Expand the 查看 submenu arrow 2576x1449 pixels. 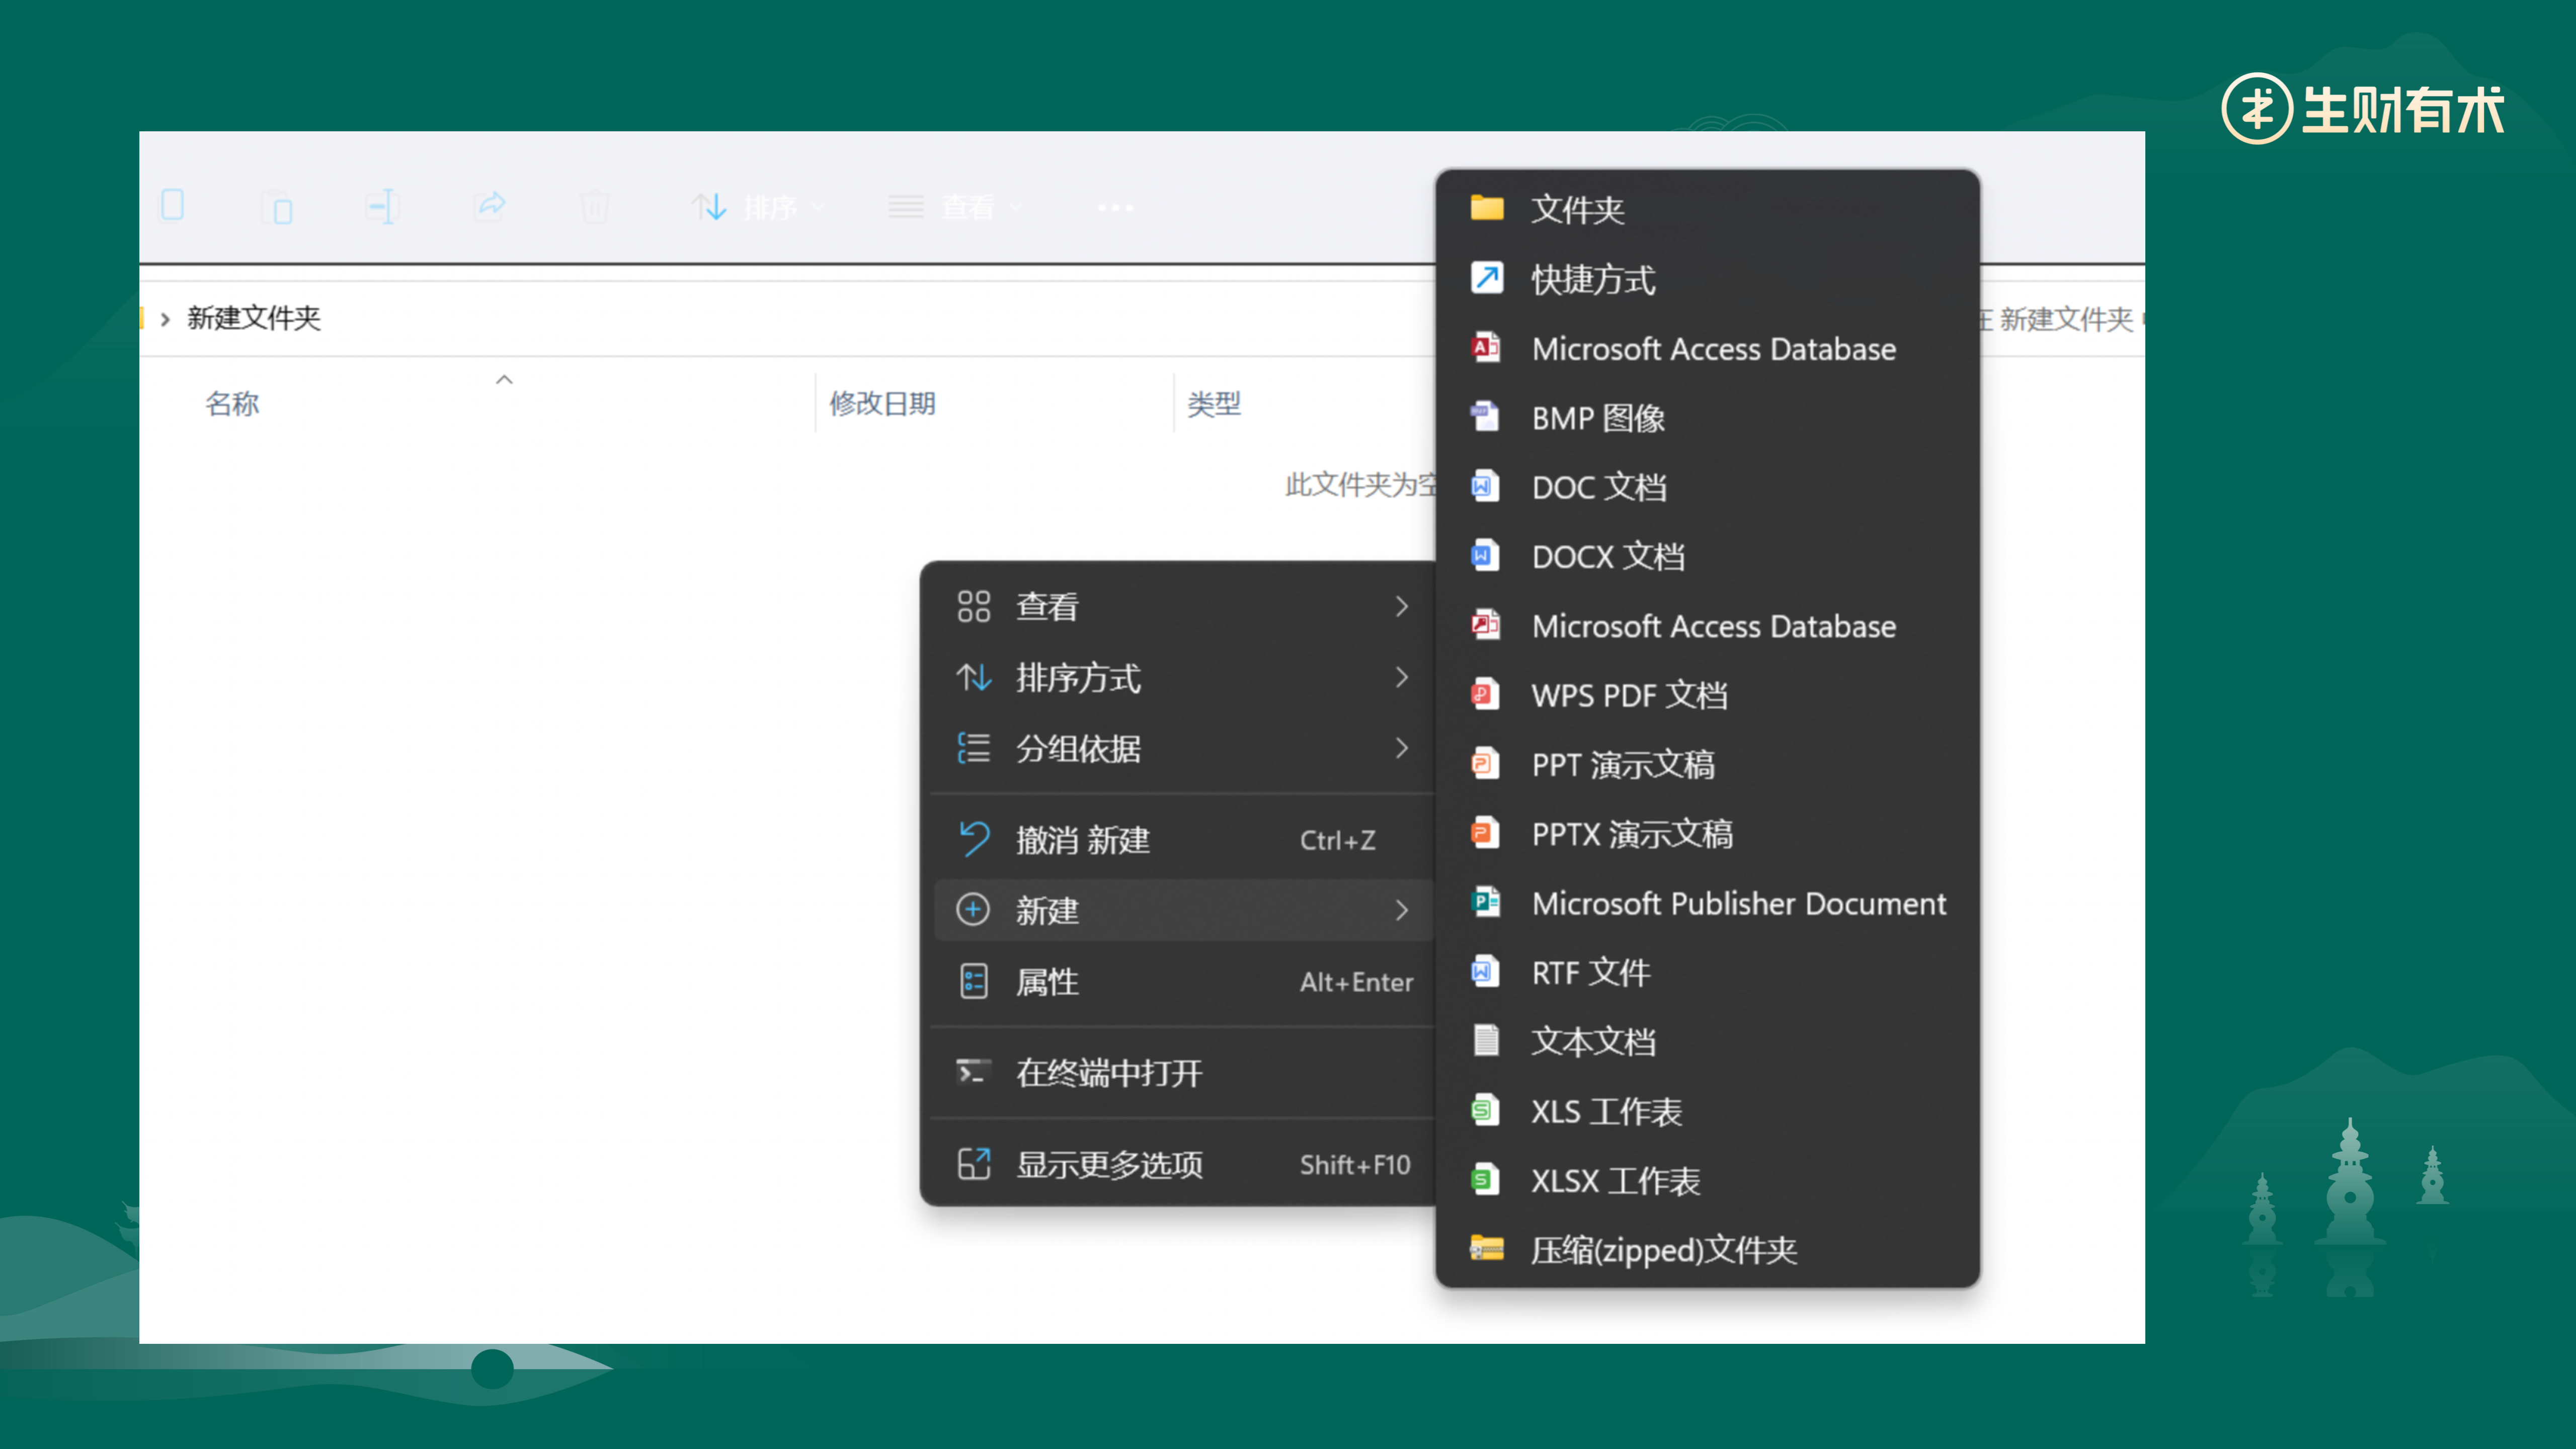click(x=1402, y=606)
